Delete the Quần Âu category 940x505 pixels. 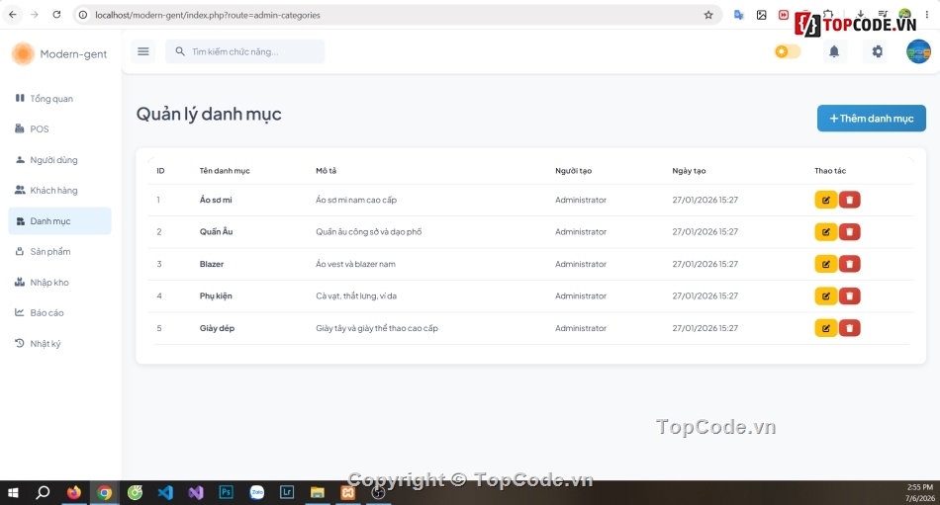[x=850, y=232]
